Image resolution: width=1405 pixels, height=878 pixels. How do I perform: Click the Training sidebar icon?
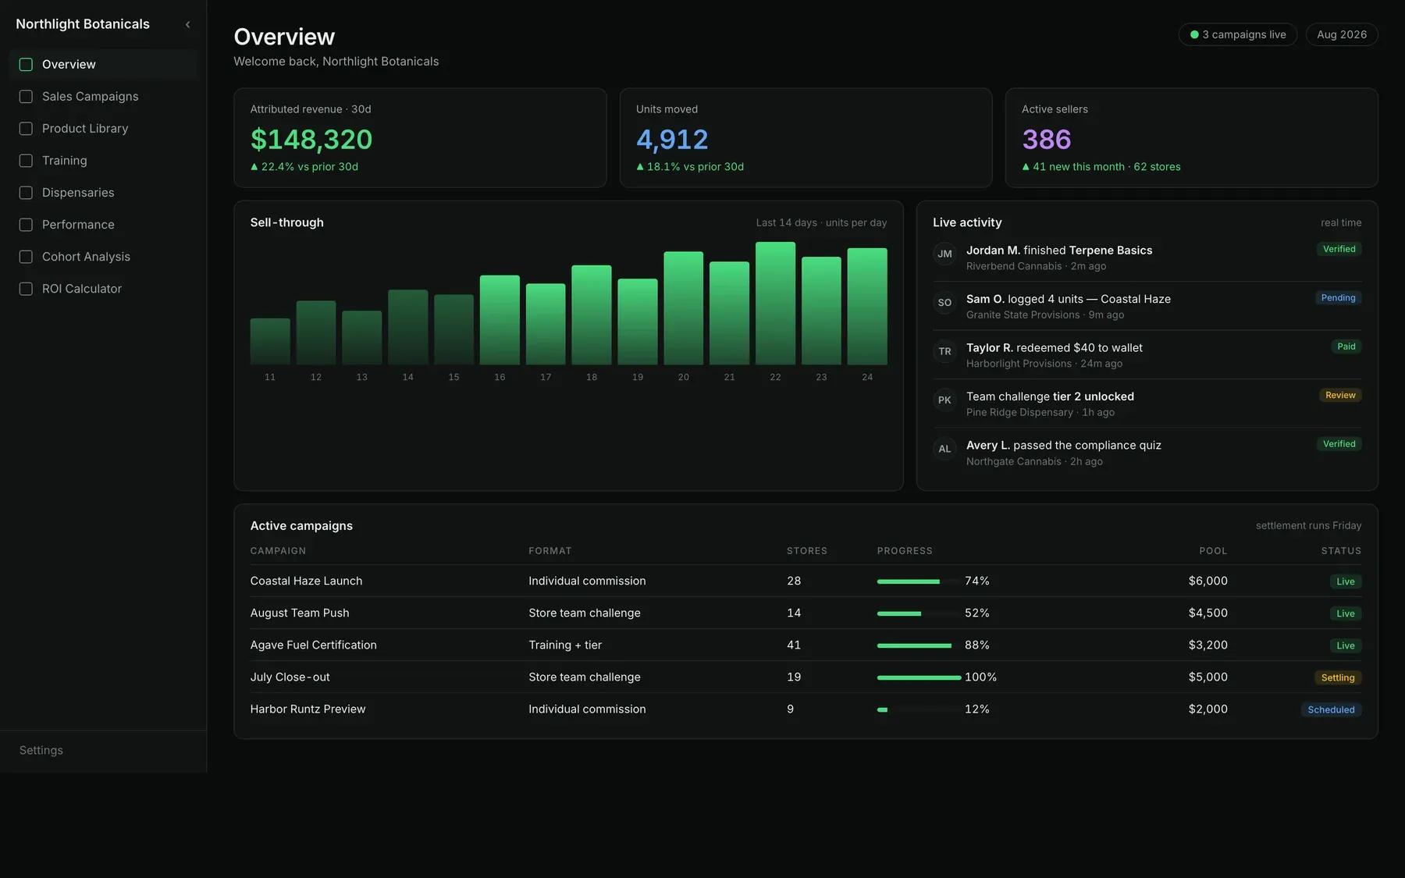26,161
